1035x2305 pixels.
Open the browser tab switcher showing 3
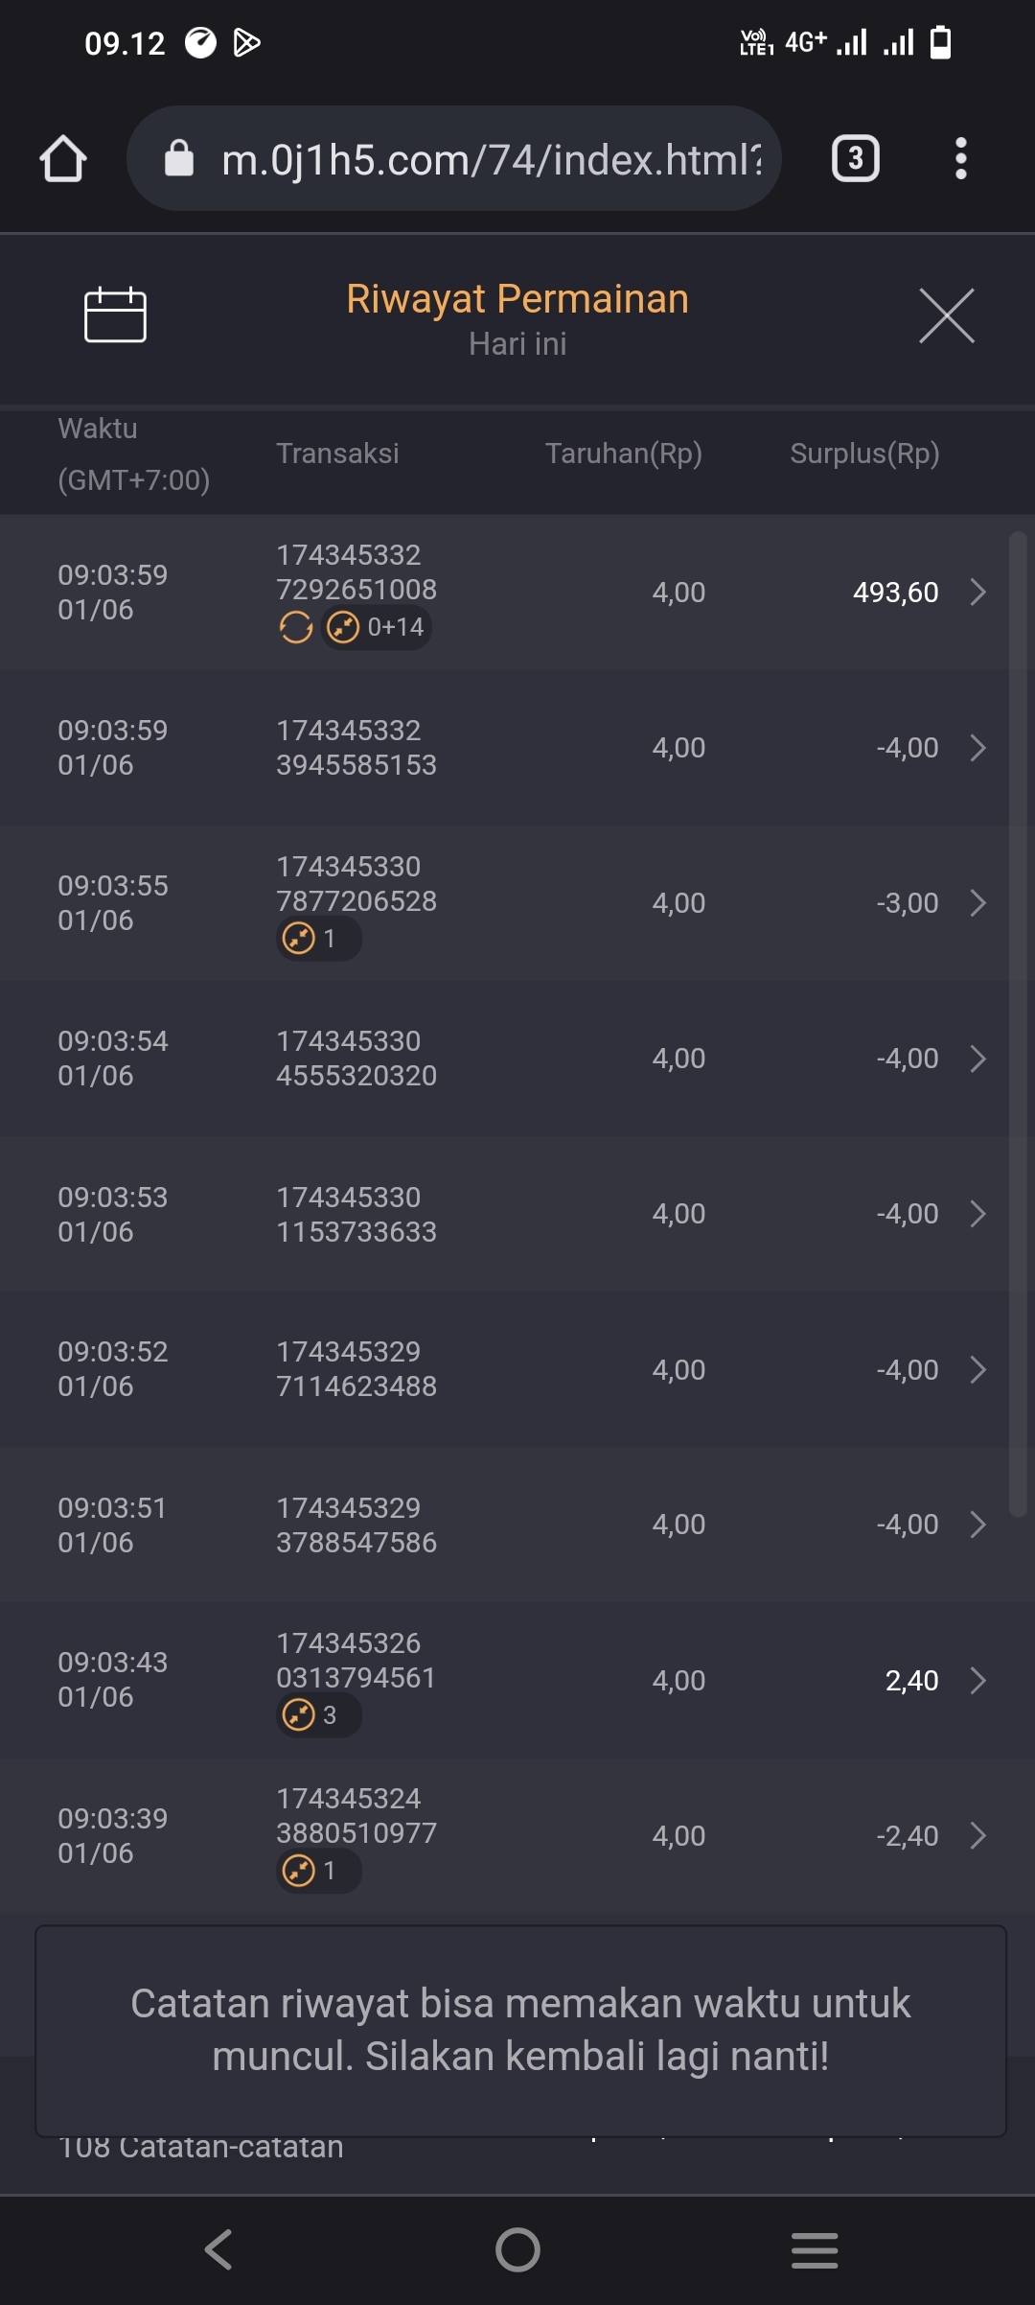tap(855, 158)
